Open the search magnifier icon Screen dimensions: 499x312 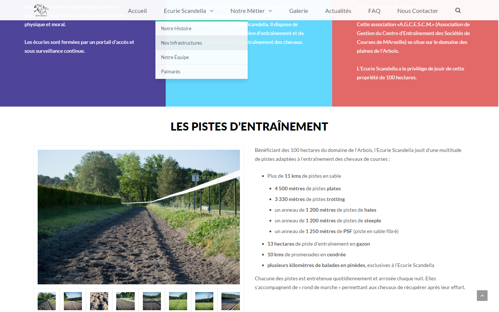pyautogui.click(x=458, y=11)
